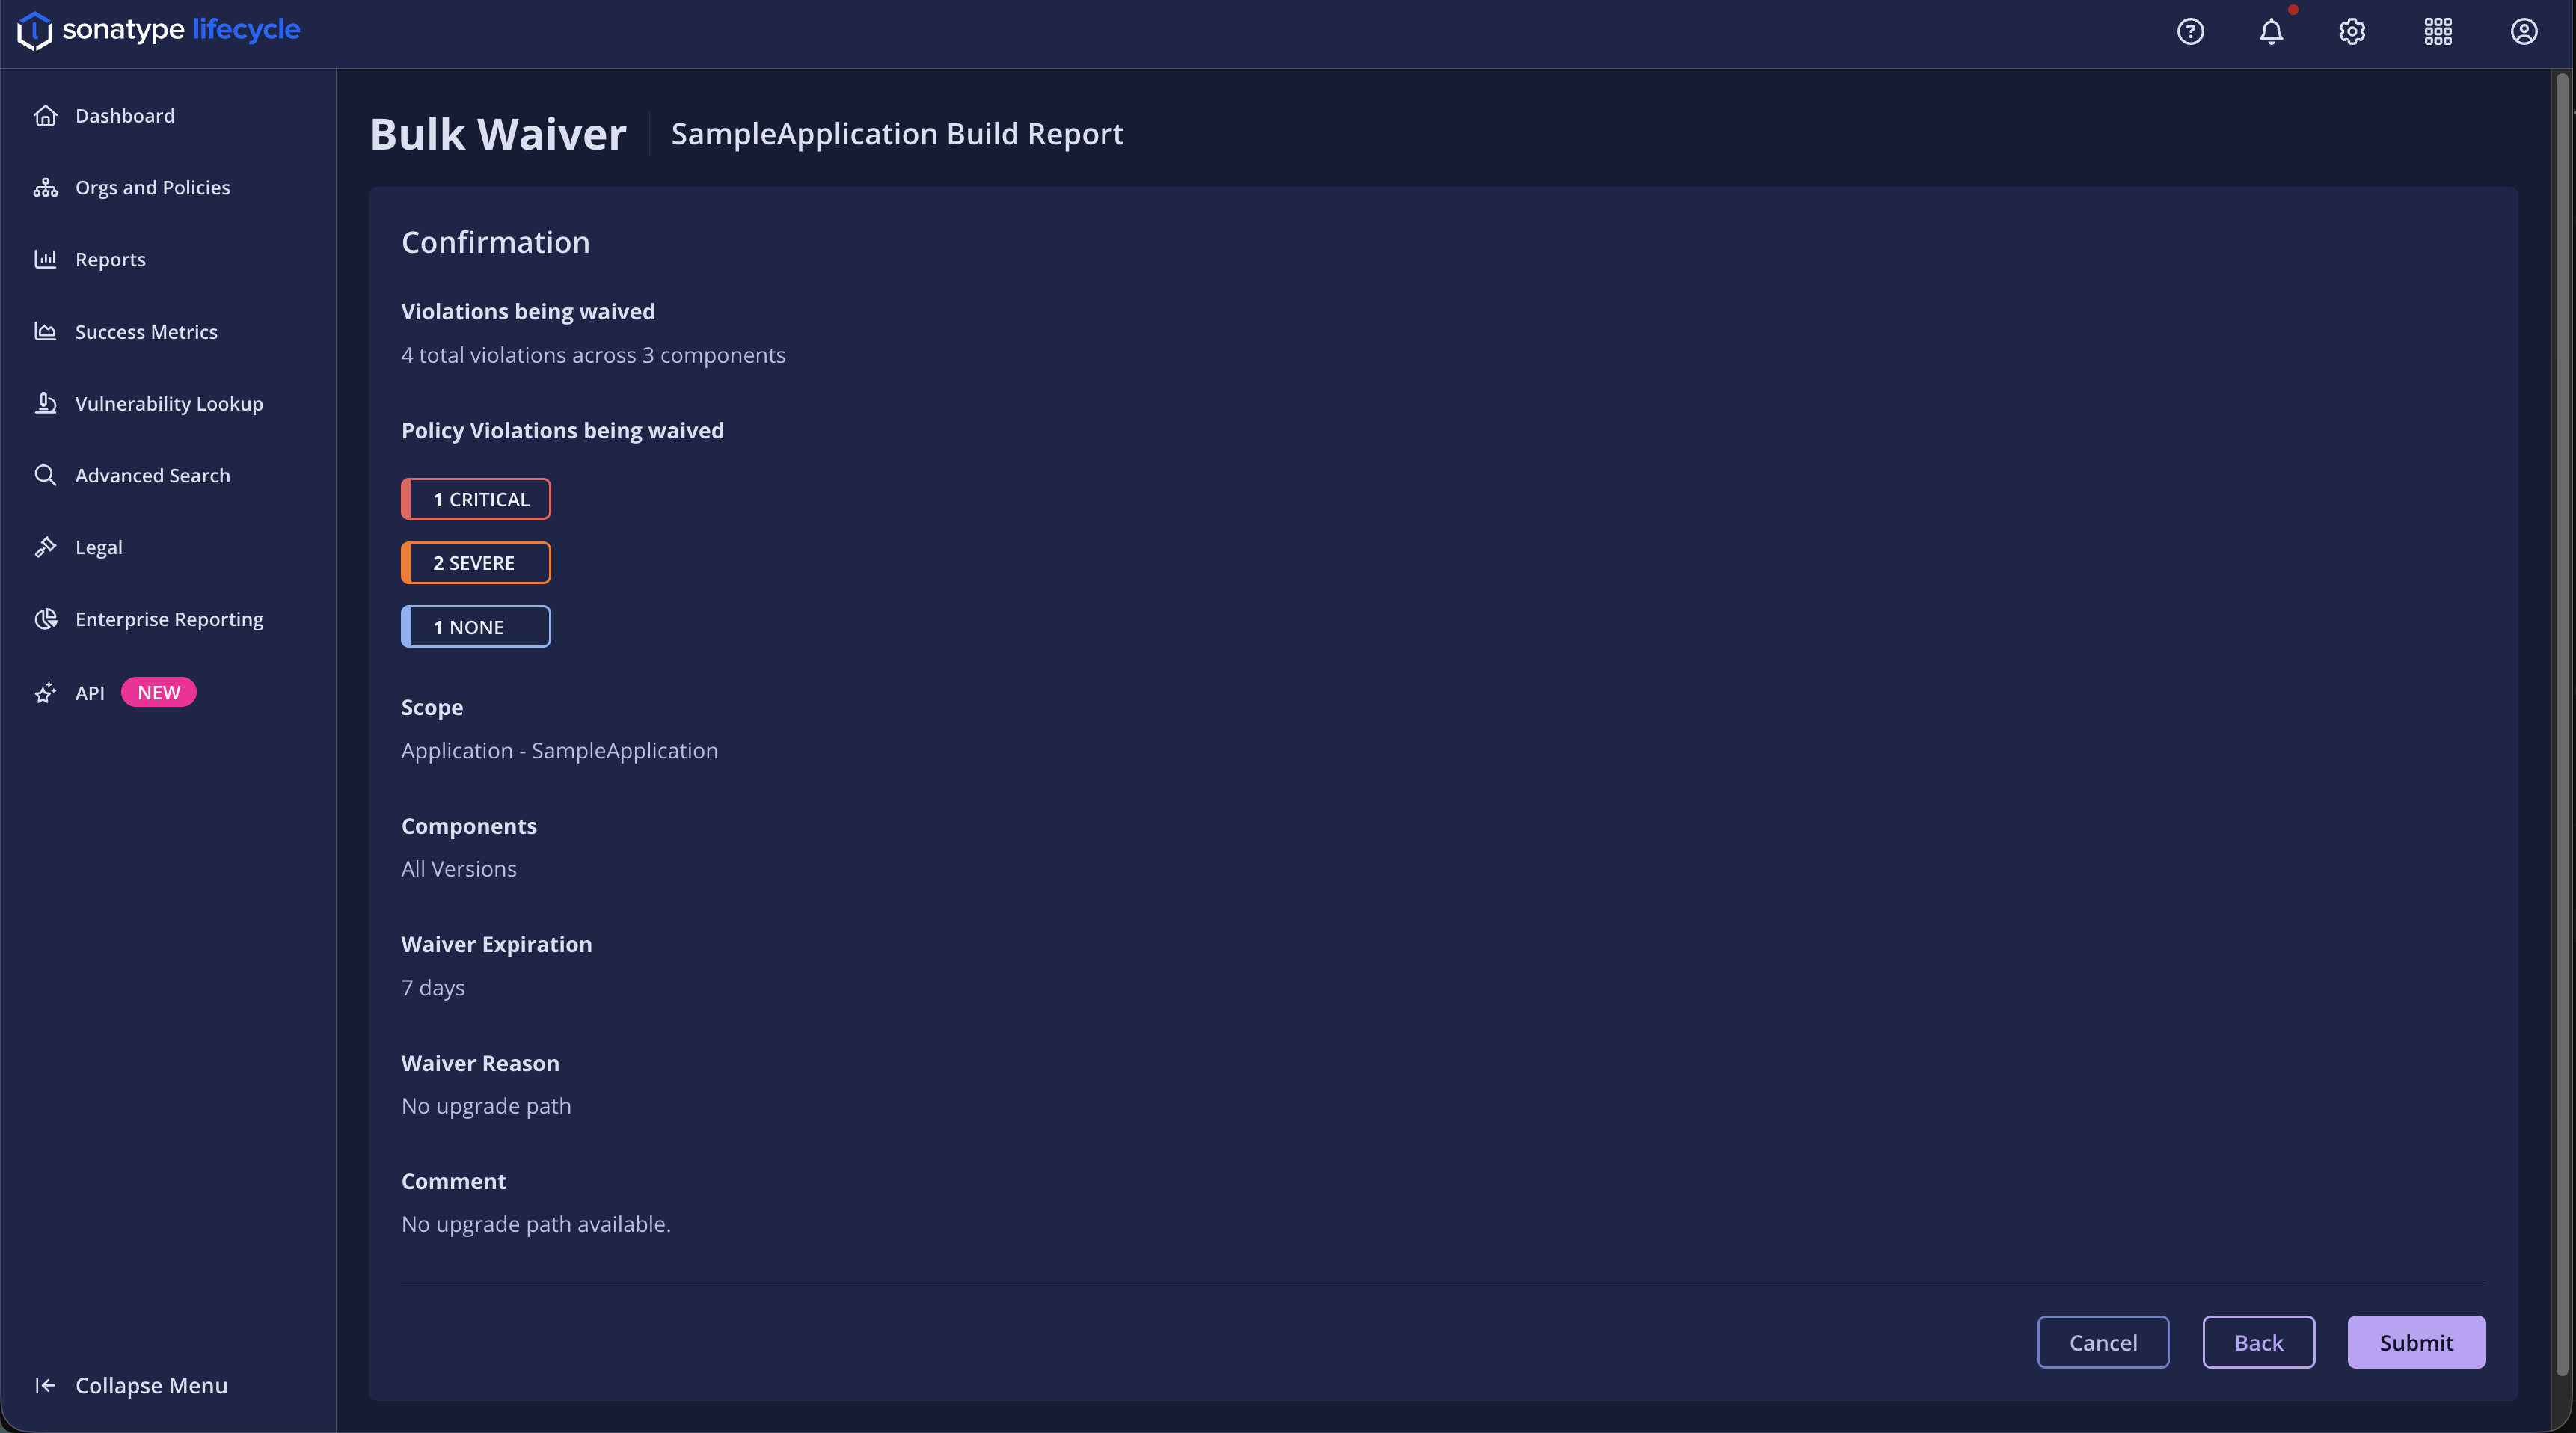This screenshot has height=1433, width=2576.
Task: Click the Sonatype Lifecycle logo
Action: 159,30
